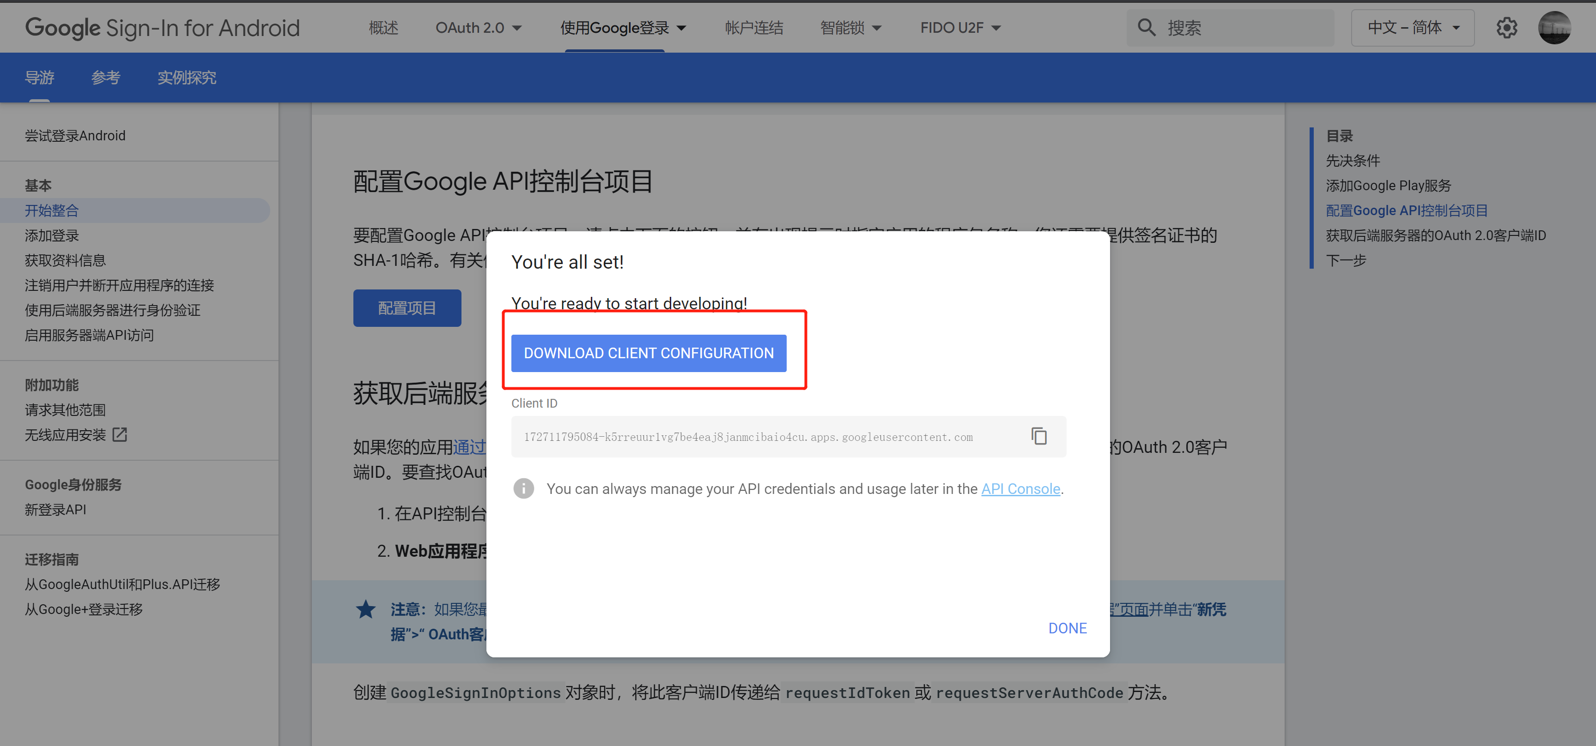1596x746 pixels.
Task: Click the search magnifier icon
Action: pos(1146,28)
